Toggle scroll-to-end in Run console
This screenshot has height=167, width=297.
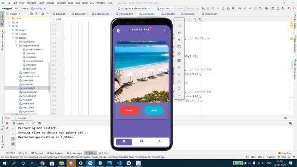pyautogui.click(x=13, y=144)
